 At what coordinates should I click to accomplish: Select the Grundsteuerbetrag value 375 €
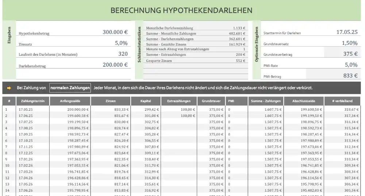(x=350, y=54)
